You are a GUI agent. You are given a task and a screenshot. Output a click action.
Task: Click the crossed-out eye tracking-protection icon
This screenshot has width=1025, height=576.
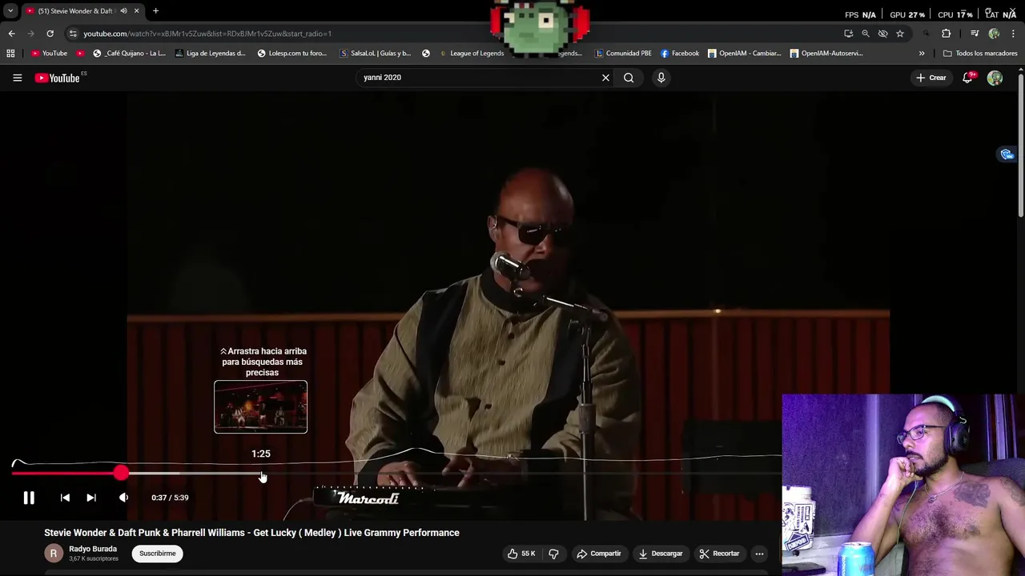882,34
